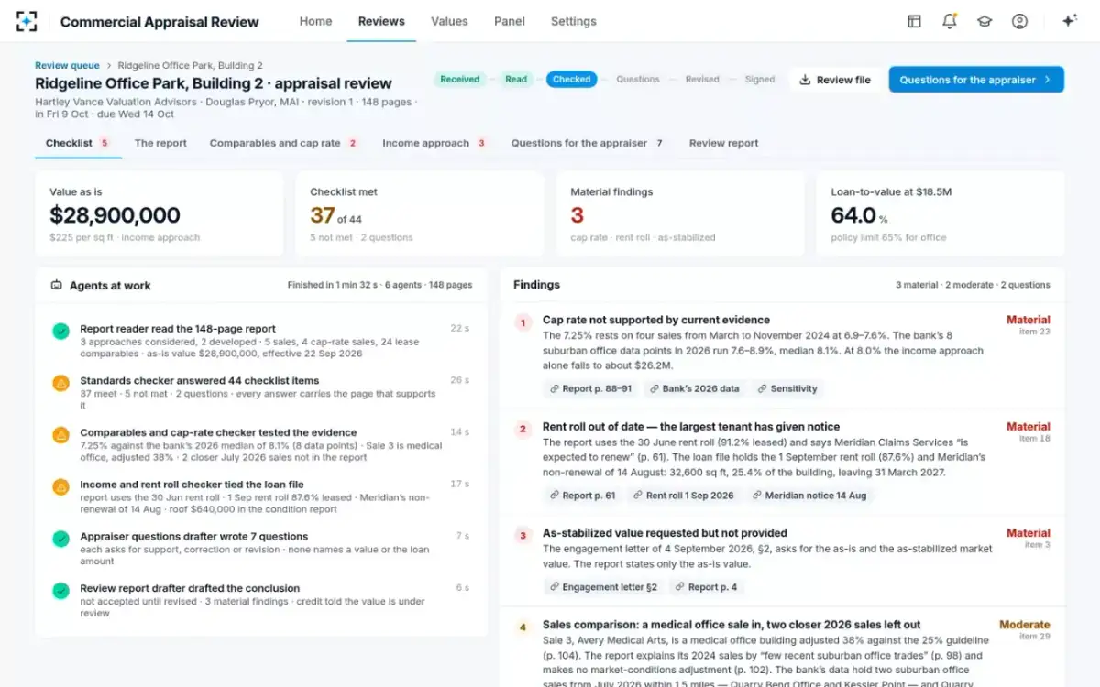Click the Value as is $28,900,000 figure
This screenshot has height=687, width=1100.
pyautogui.click(x=115, y=215)
